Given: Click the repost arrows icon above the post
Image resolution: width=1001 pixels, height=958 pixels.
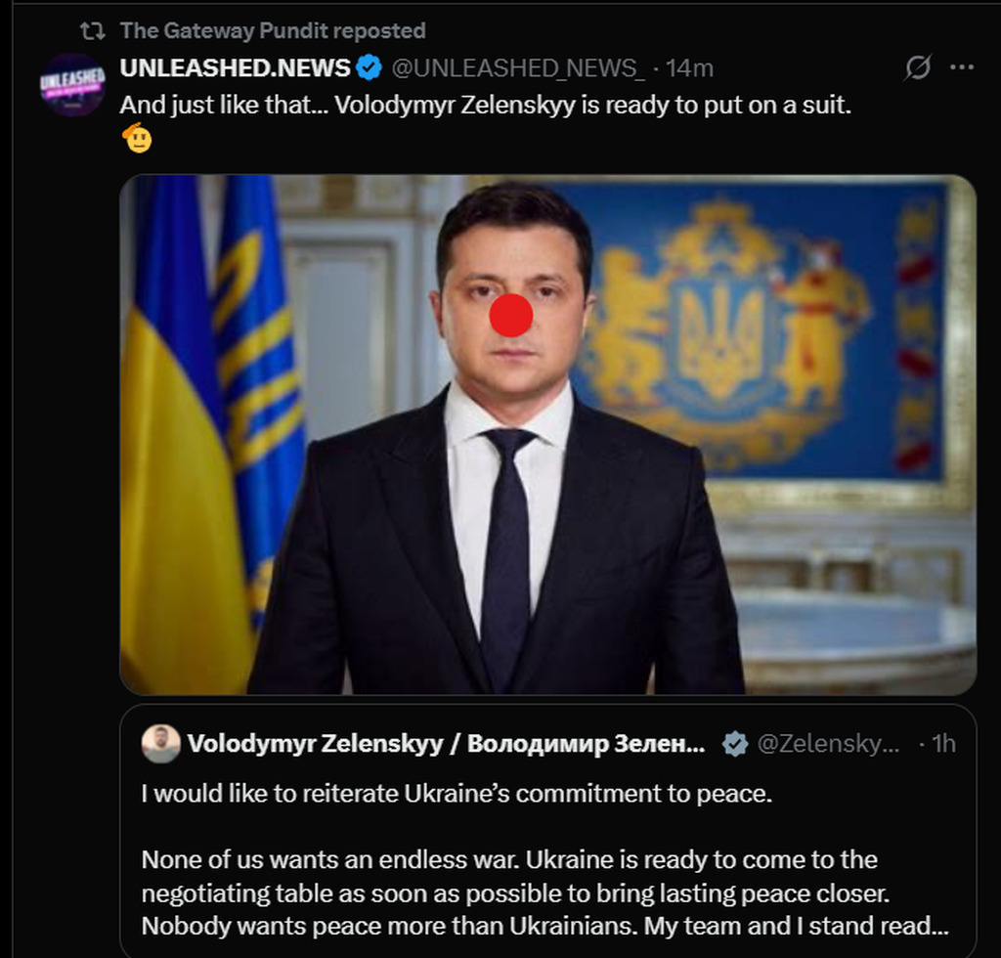Looking at the screenshot, I should pos(92,31).
